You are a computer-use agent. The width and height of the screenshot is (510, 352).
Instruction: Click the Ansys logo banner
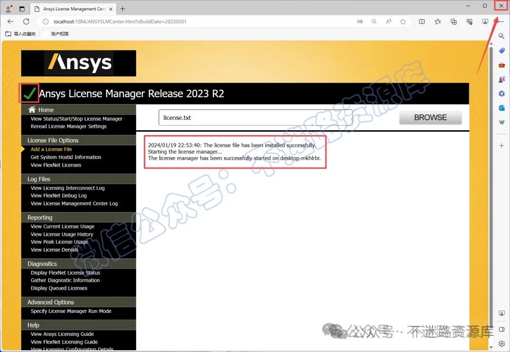pyautogui.click(x=78, y=63)
